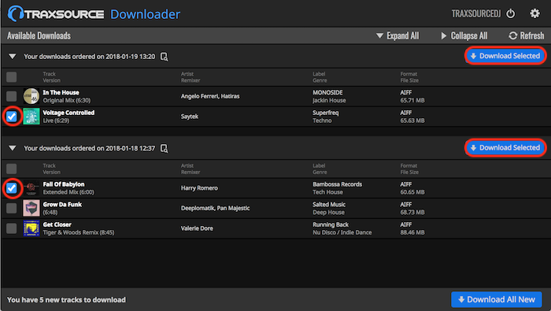Click artist Valerie Dore
The height and width of the screenshot is (311, 551).
[197, 228]
